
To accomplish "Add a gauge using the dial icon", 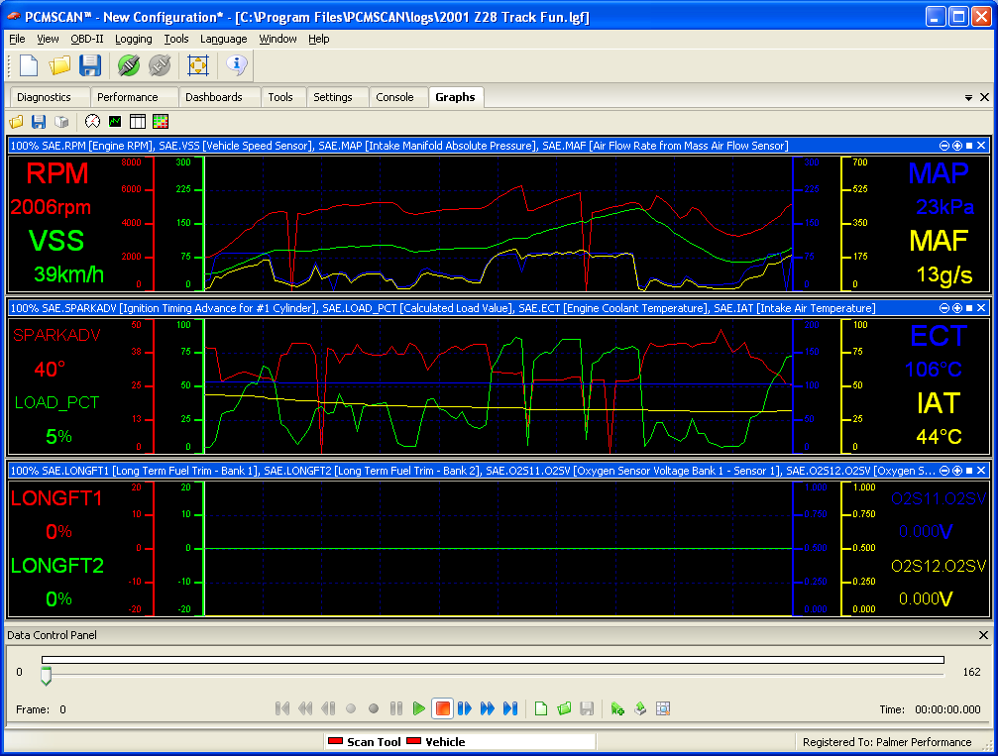I will click(x=93, y=121).
